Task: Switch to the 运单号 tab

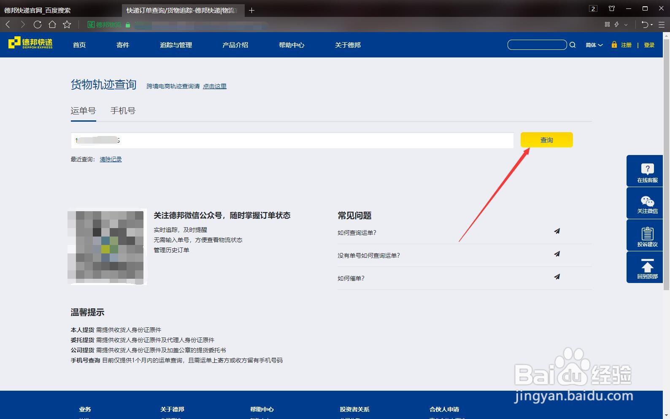Action: [x=83, y=111]
